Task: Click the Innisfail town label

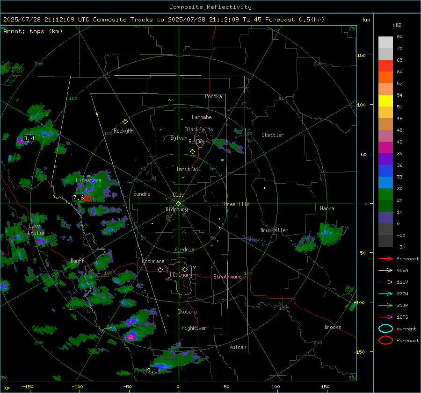Action: tap(189, 169)
